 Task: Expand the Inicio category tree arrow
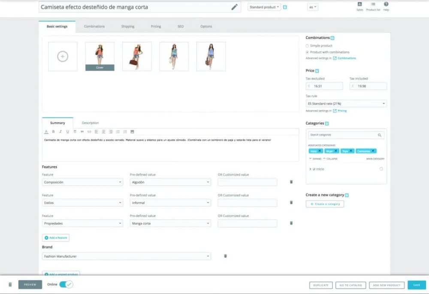point(310,169)
